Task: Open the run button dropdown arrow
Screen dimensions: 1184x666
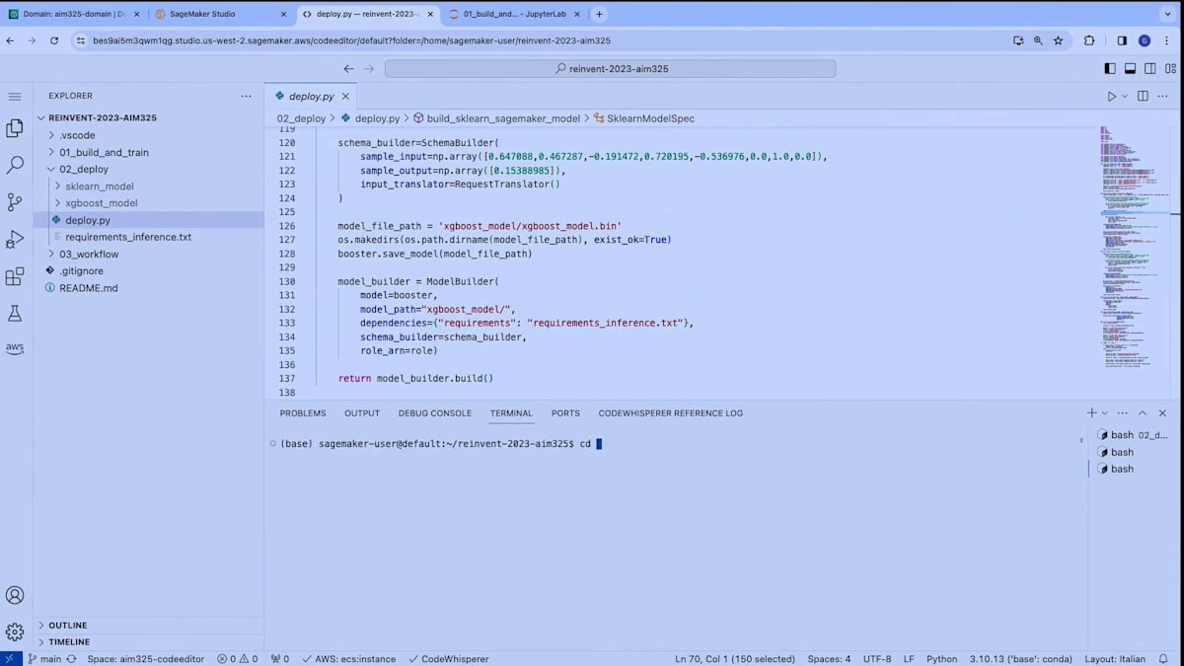Action: pyautogui.click(x=1125, y=97)
